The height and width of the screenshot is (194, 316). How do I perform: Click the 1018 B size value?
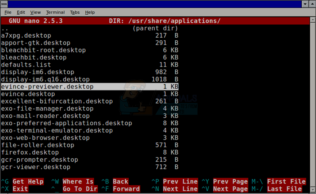[165, 79]
